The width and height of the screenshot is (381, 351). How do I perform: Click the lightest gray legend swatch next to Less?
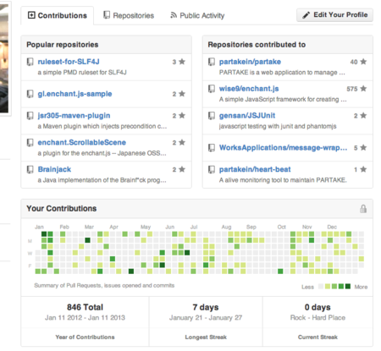321,287
